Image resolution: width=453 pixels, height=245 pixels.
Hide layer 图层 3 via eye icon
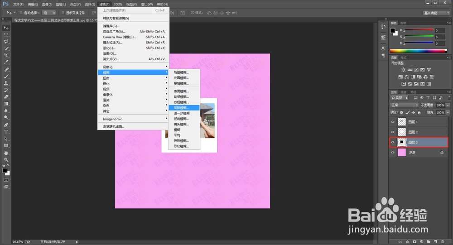(393, 142)
